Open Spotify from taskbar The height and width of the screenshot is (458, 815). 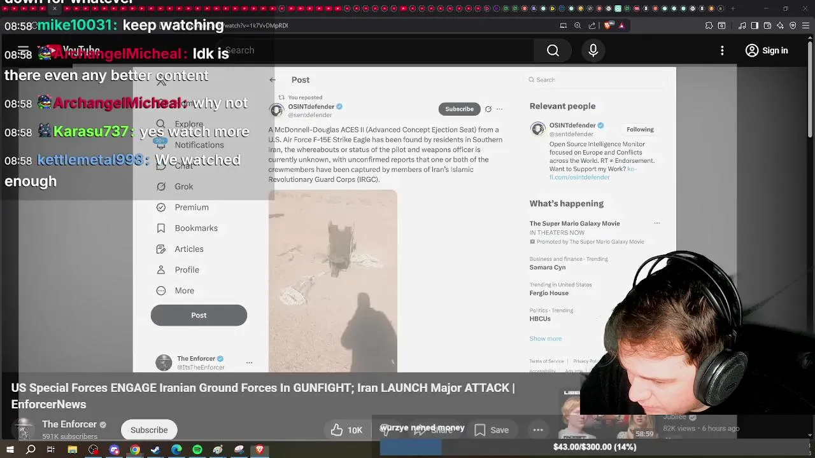[x=197, y=450]
